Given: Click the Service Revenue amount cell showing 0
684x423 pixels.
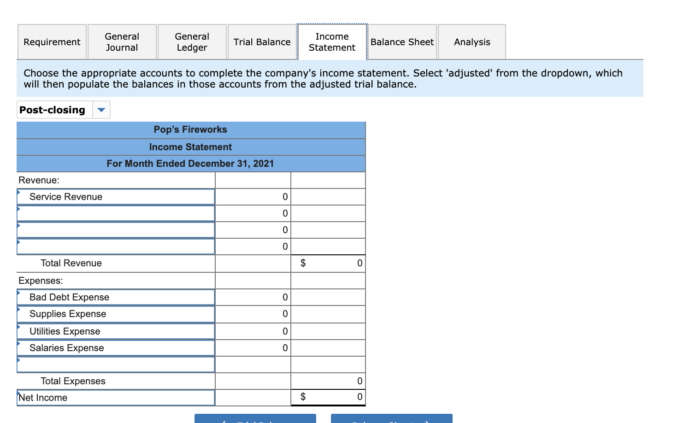Looking at the screenshot, I should point(253,197).
